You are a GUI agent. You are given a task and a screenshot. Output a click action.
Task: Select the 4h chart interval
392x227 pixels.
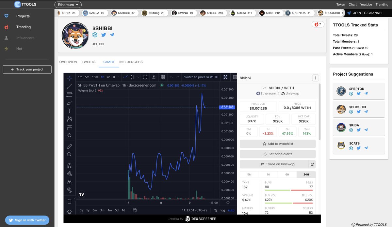click(x=108, y=77)
